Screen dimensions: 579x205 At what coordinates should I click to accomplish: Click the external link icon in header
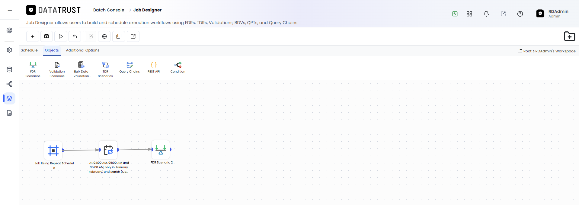(x=503, y=14)
